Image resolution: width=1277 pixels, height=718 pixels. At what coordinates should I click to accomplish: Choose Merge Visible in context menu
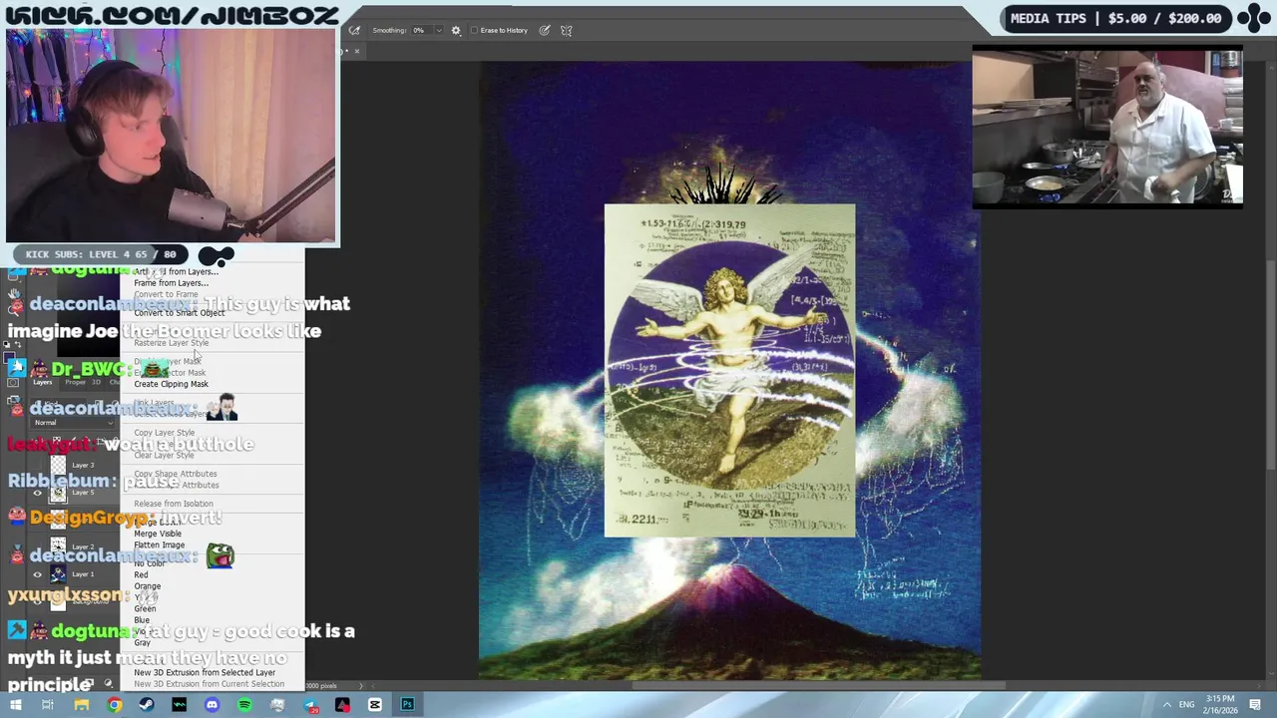[x=158, y=534]
